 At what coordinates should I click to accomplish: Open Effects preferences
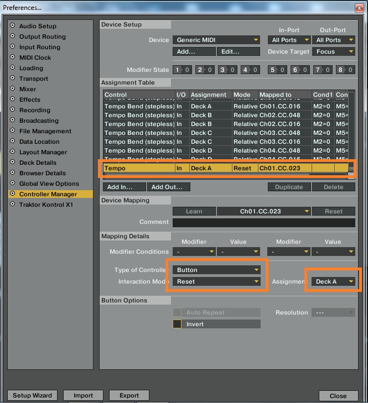point(30,100)
